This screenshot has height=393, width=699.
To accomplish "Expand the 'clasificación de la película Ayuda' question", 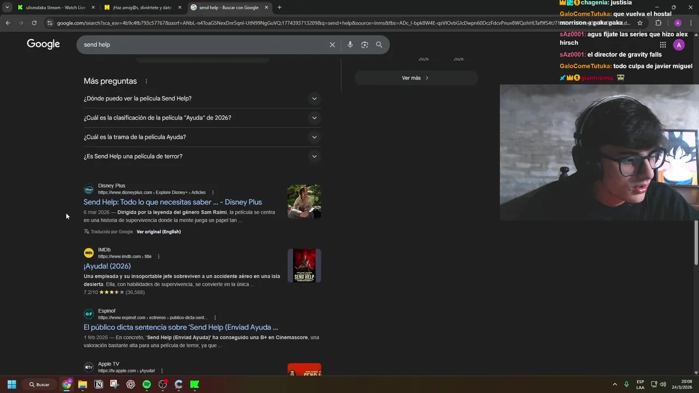I will [x=202, y=118].
